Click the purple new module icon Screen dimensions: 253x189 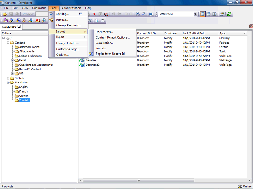[x=5, y=20]
